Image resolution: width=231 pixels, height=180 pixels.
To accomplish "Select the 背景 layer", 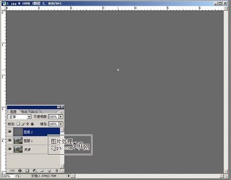I will [33, 149].
